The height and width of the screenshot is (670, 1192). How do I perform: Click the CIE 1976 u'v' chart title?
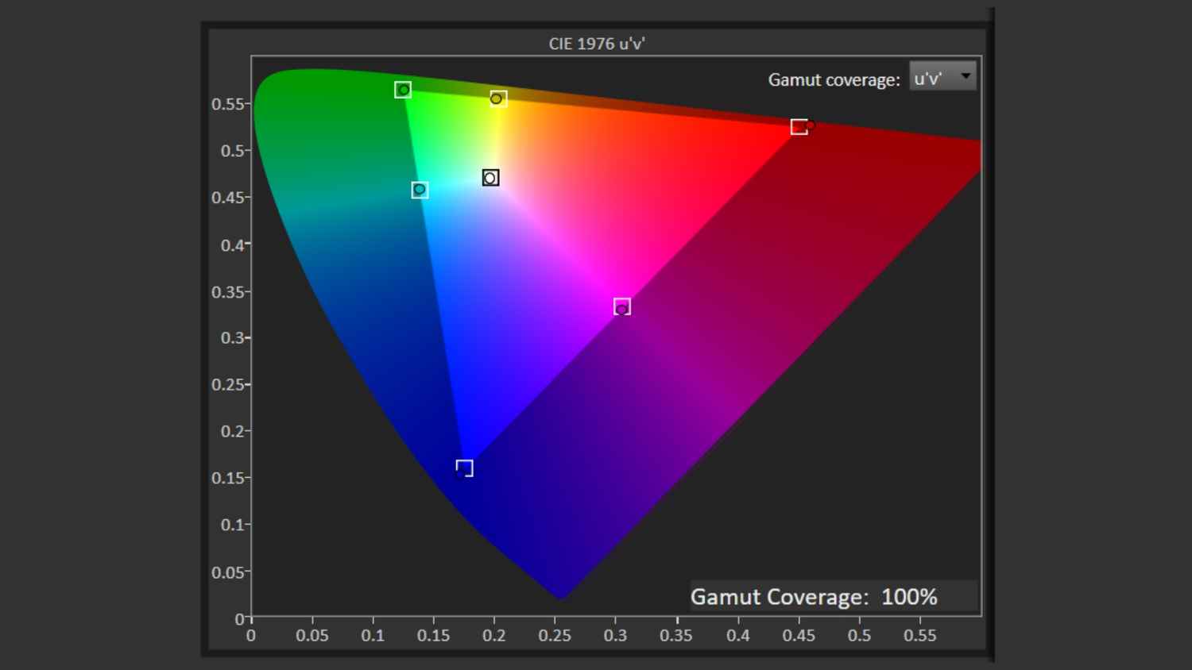pyautogui.click(x=596, y=44)
